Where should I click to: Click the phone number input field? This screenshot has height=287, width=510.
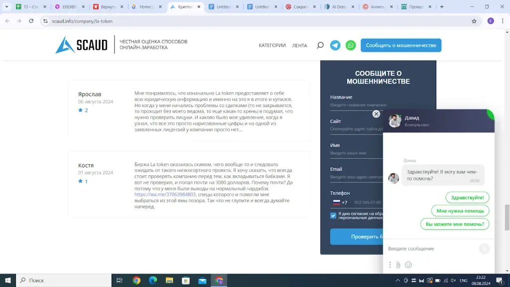368,202
